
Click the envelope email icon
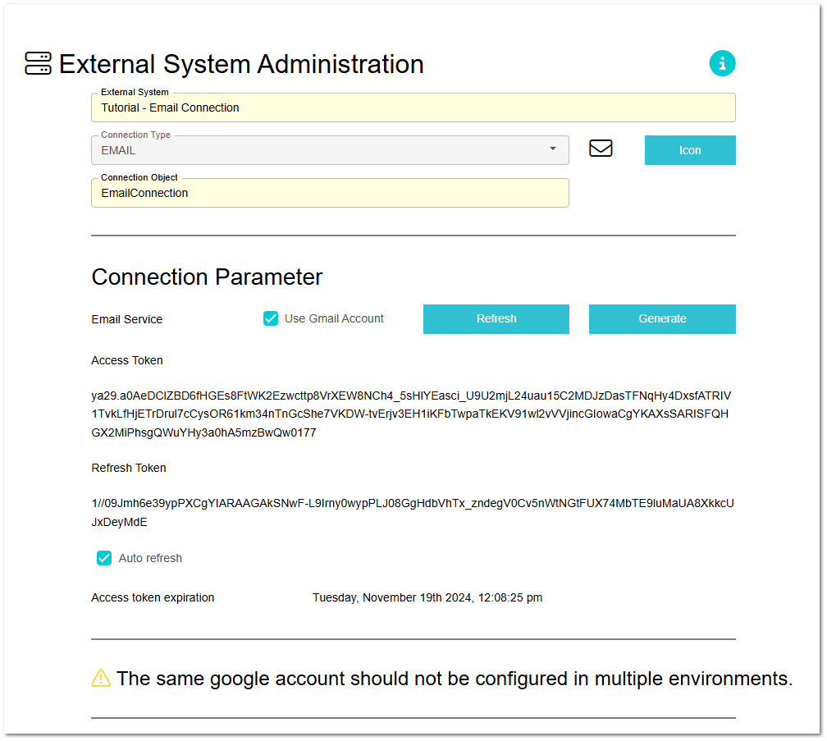(x=601, y=149)
